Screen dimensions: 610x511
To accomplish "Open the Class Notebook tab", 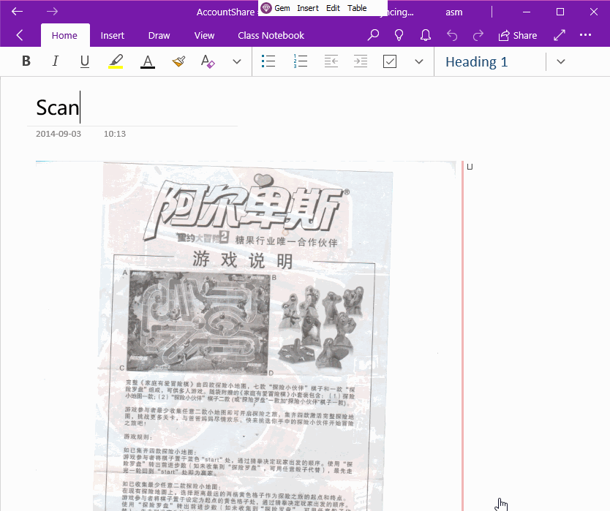I will tap(271, 35).
